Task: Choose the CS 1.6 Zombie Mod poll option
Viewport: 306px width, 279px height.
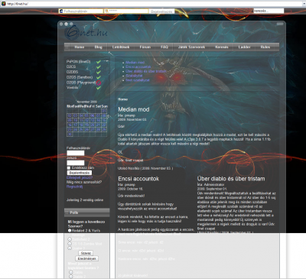Action: [70, 244]
